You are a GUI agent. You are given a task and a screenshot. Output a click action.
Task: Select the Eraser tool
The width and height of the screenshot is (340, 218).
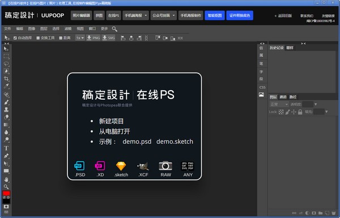[6, 117]
